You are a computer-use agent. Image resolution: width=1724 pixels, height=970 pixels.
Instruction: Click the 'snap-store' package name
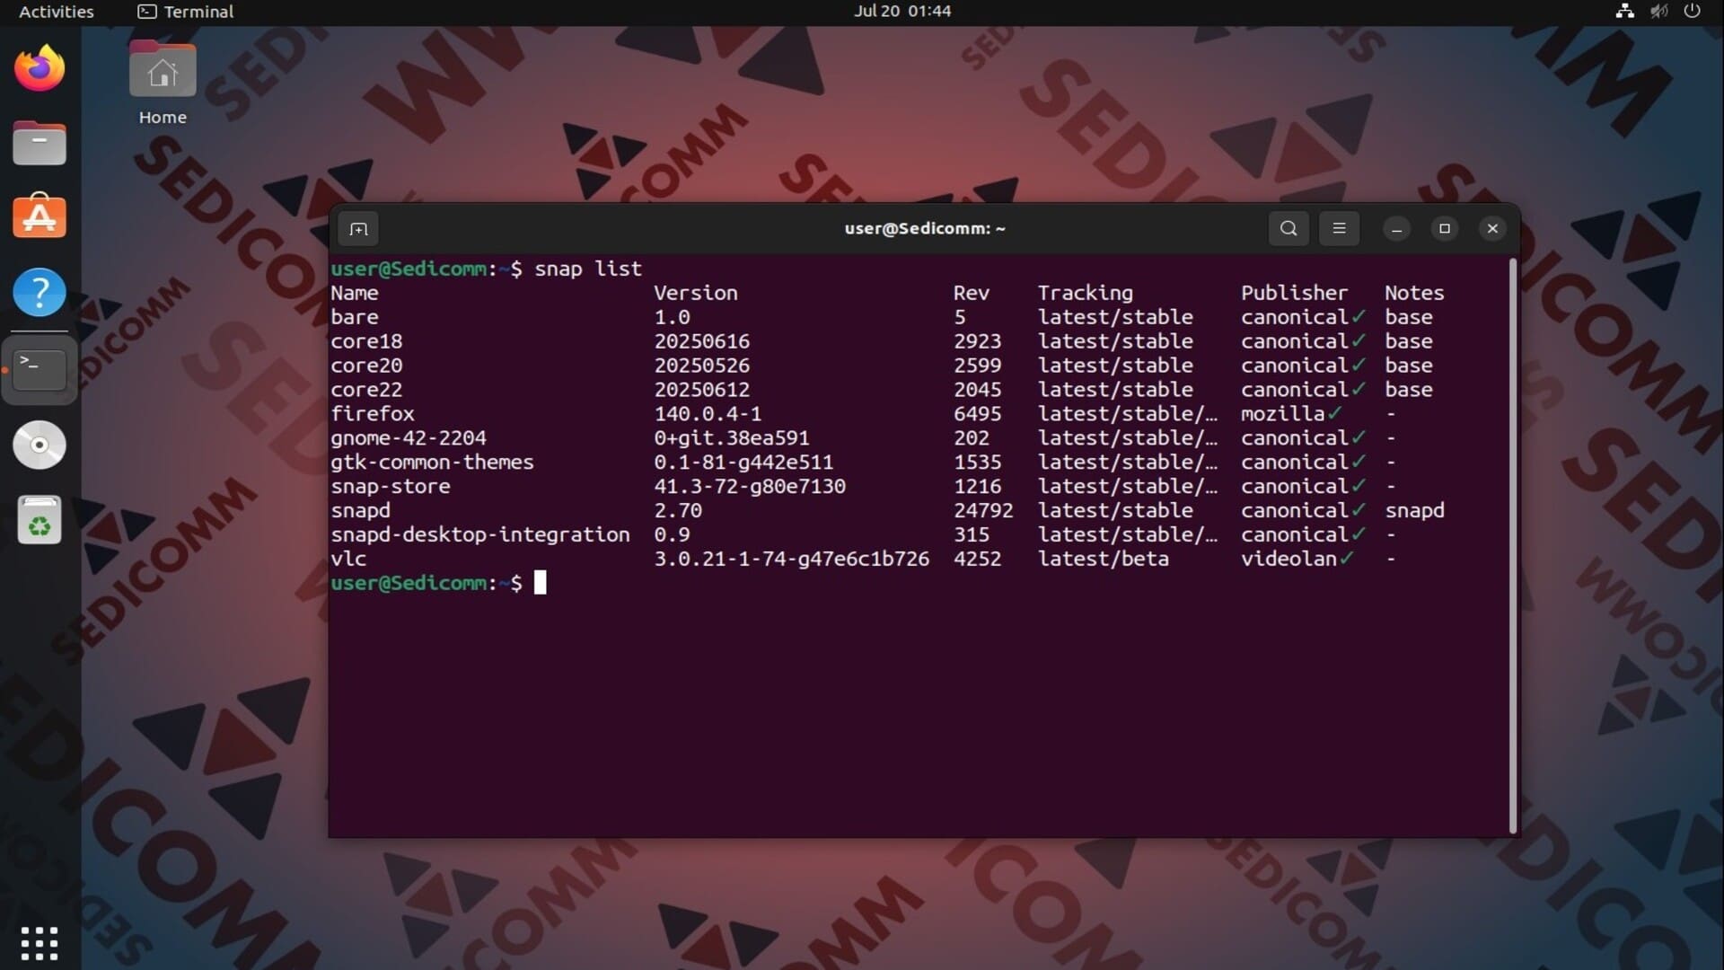[x=391, y=487]
